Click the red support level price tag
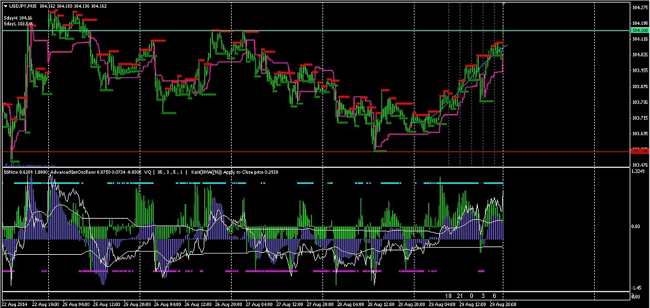The width and height of the screenshot is (650, 308). click(x=639, y=151)
